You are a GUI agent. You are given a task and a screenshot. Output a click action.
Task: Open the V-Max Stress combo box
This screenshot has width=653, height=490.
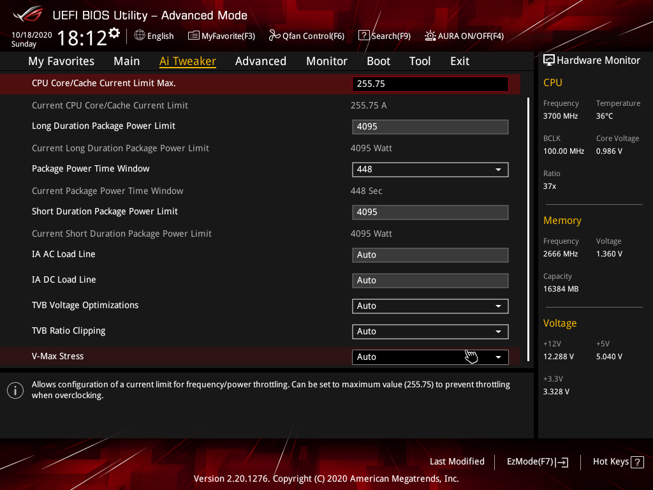point(430,357)
